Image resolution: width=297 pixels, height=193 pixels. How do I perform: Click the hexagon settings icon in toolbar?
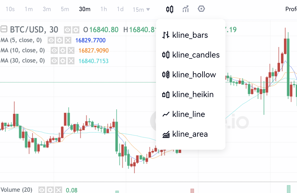[201, 9]
